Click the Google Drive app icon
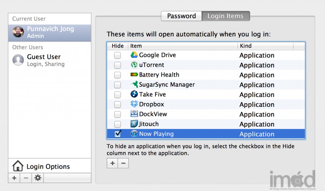Image resolution: width=325 pixels, height=191 pixels. pos(134,55)
